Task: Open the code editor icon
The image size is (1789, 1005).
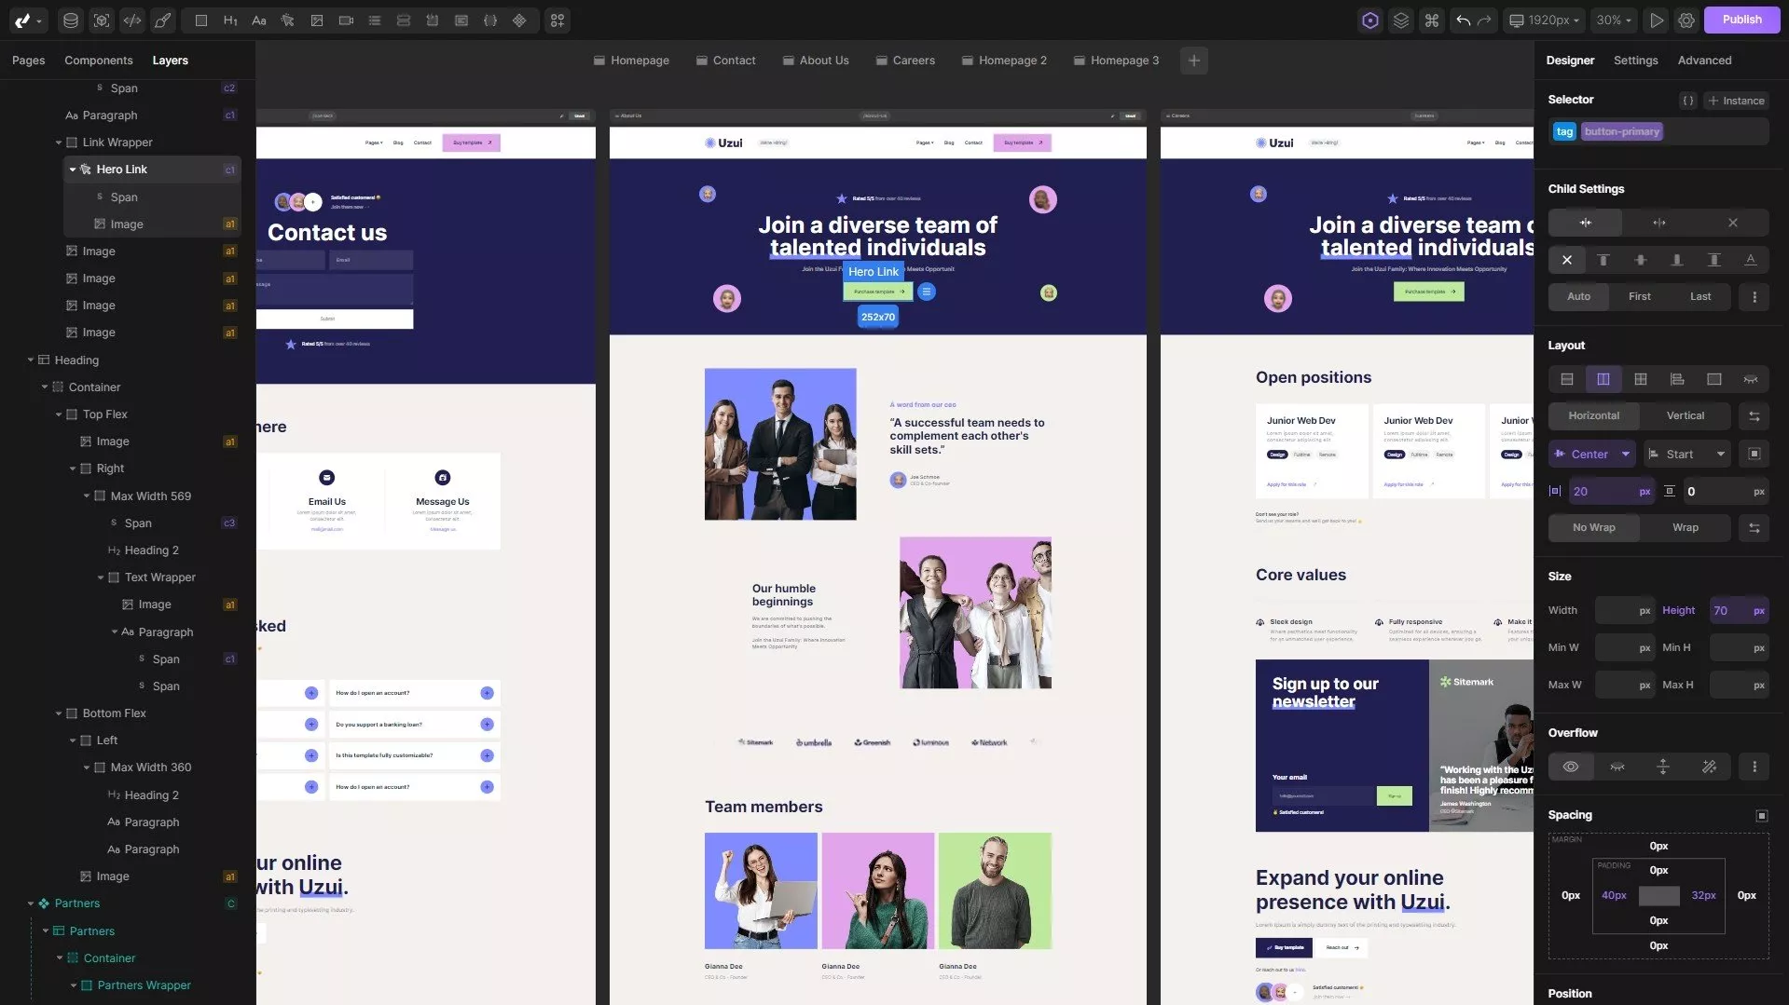Action: pyautogui.click(x=132, y=20)
